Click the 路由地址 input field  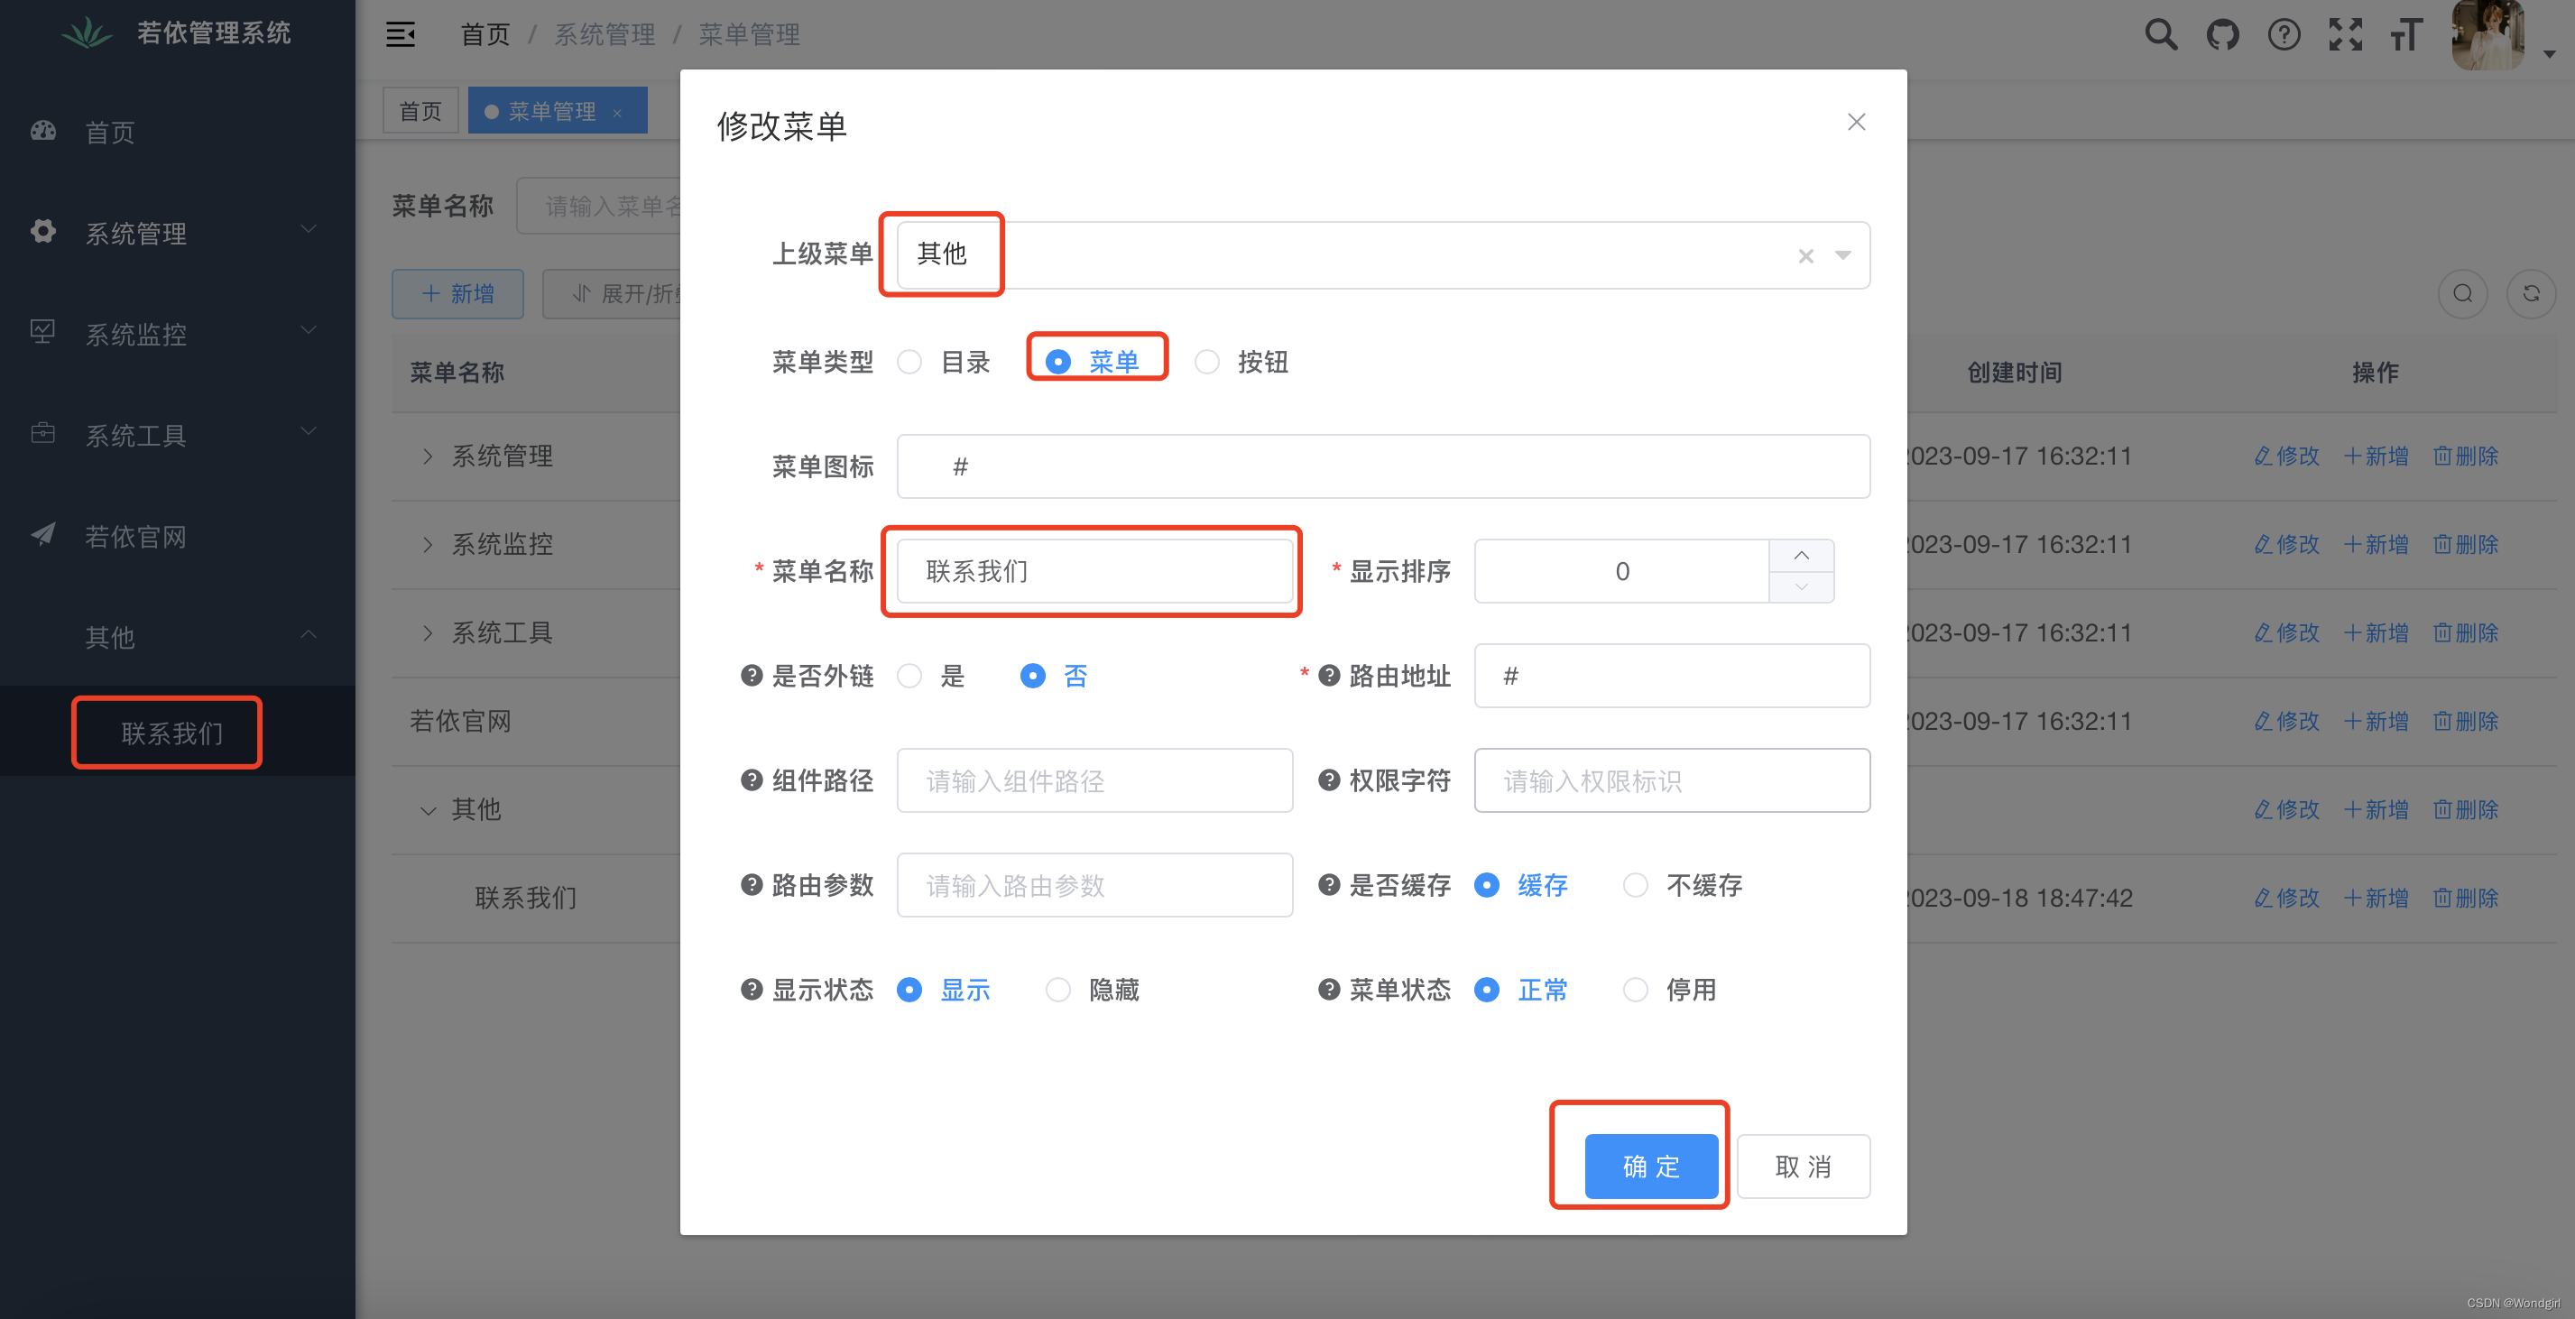(x=1671, y=677)
